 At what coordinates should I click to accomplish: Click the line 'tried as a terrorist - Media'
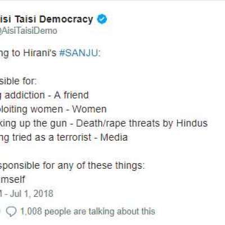pyautogui.click(x=64, y=137)
